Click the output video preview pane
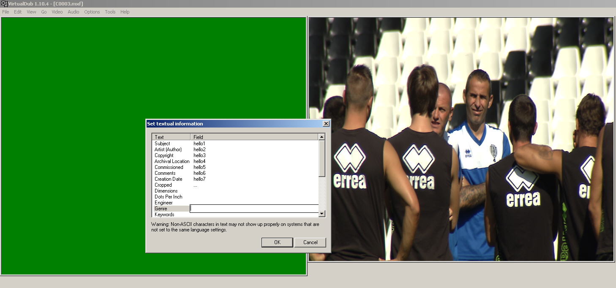The width and height of the screenshot is (616, 288). (461, 139)
